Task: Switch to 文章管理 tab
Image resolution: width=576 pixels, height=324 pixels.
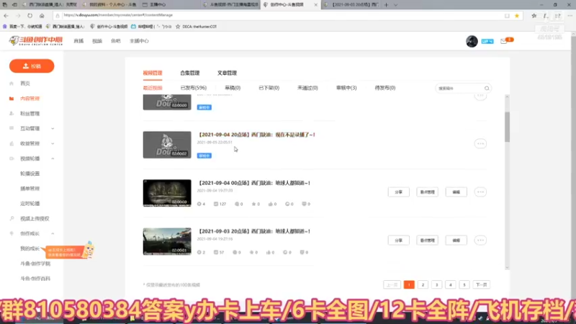Action: coord(227,73)
